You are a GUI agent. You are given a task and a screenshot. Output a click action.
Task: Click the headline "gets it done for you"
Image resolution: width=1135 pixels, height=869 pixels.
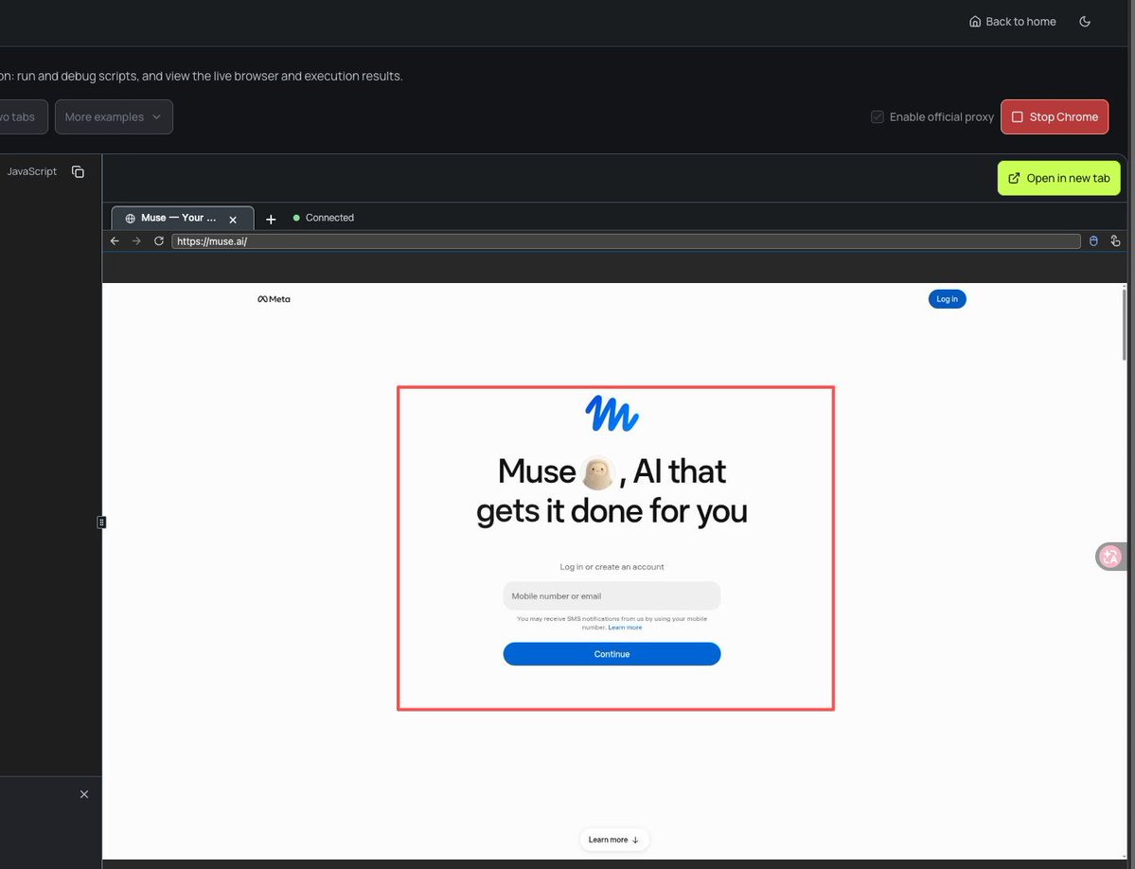point(612,511)
